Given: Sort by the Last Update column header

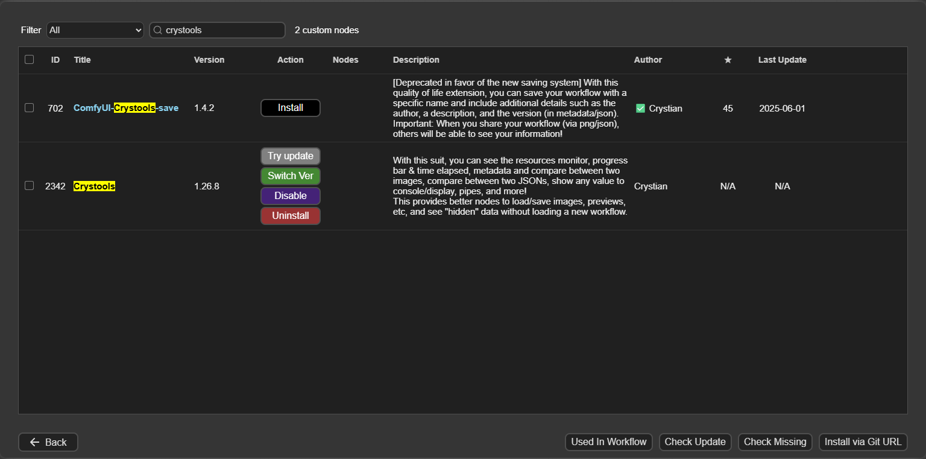Looking at the screenshot, I should tap(782, 60).
